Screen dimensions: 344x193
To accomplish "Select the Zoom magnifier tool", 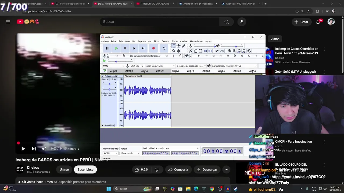I will pyautogui.click(x=174, y=51).
